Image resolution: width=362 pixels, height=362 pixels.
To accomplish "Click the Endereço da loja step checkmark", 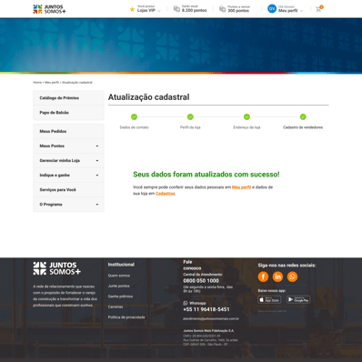I will pyautogui.click(x=246, y=116).
